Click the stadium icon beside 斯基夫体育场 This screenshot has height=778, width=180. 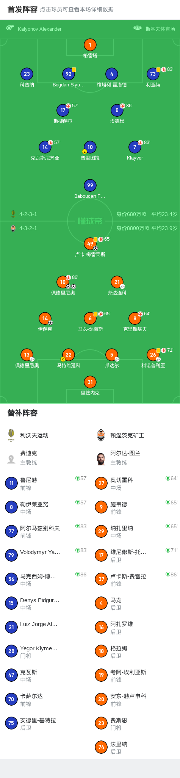pos(138,28)
